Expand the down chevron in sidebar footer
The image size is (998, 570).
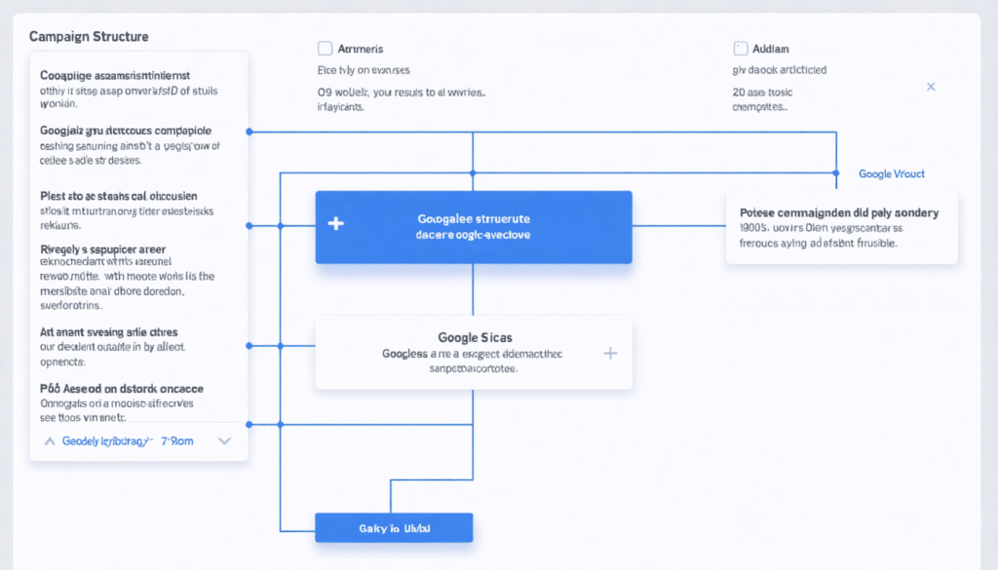225,440
